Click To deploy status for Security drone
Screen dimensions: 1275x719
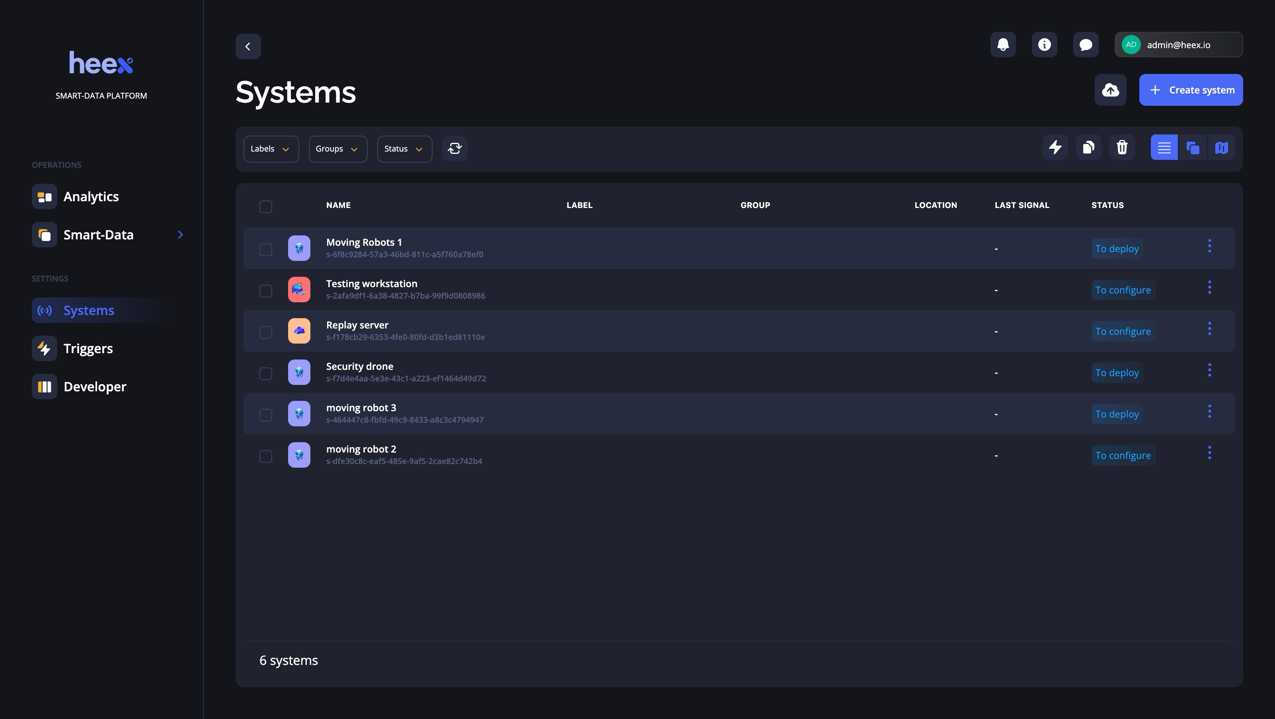pos(1117,373)
